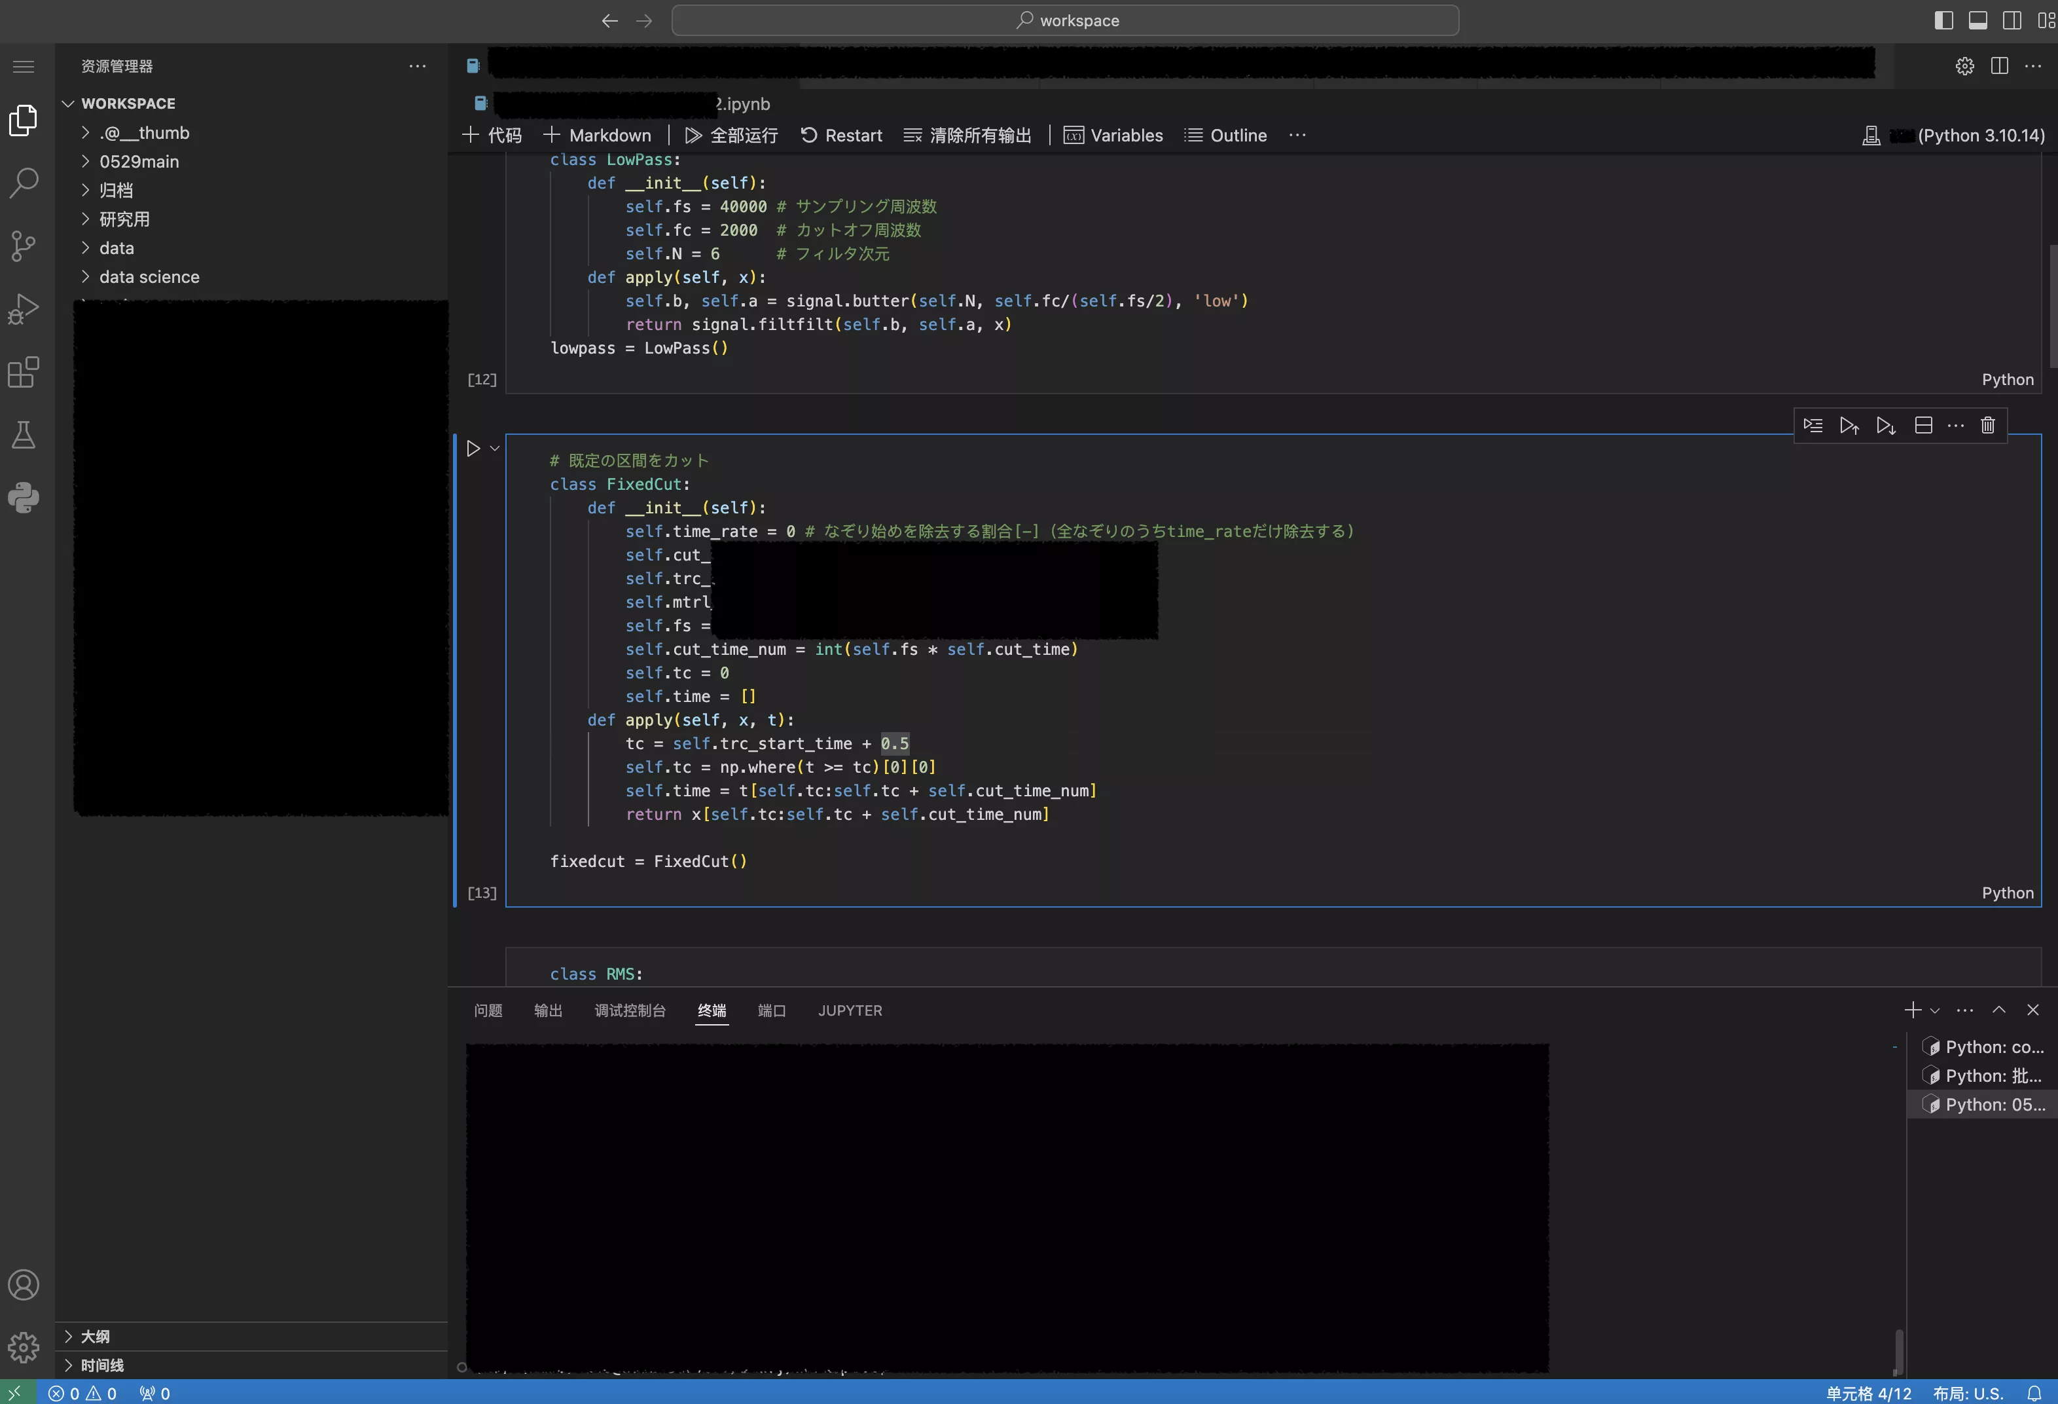
Task: Select the Python: 05... terminal
Action: tap(1983, 1105)
